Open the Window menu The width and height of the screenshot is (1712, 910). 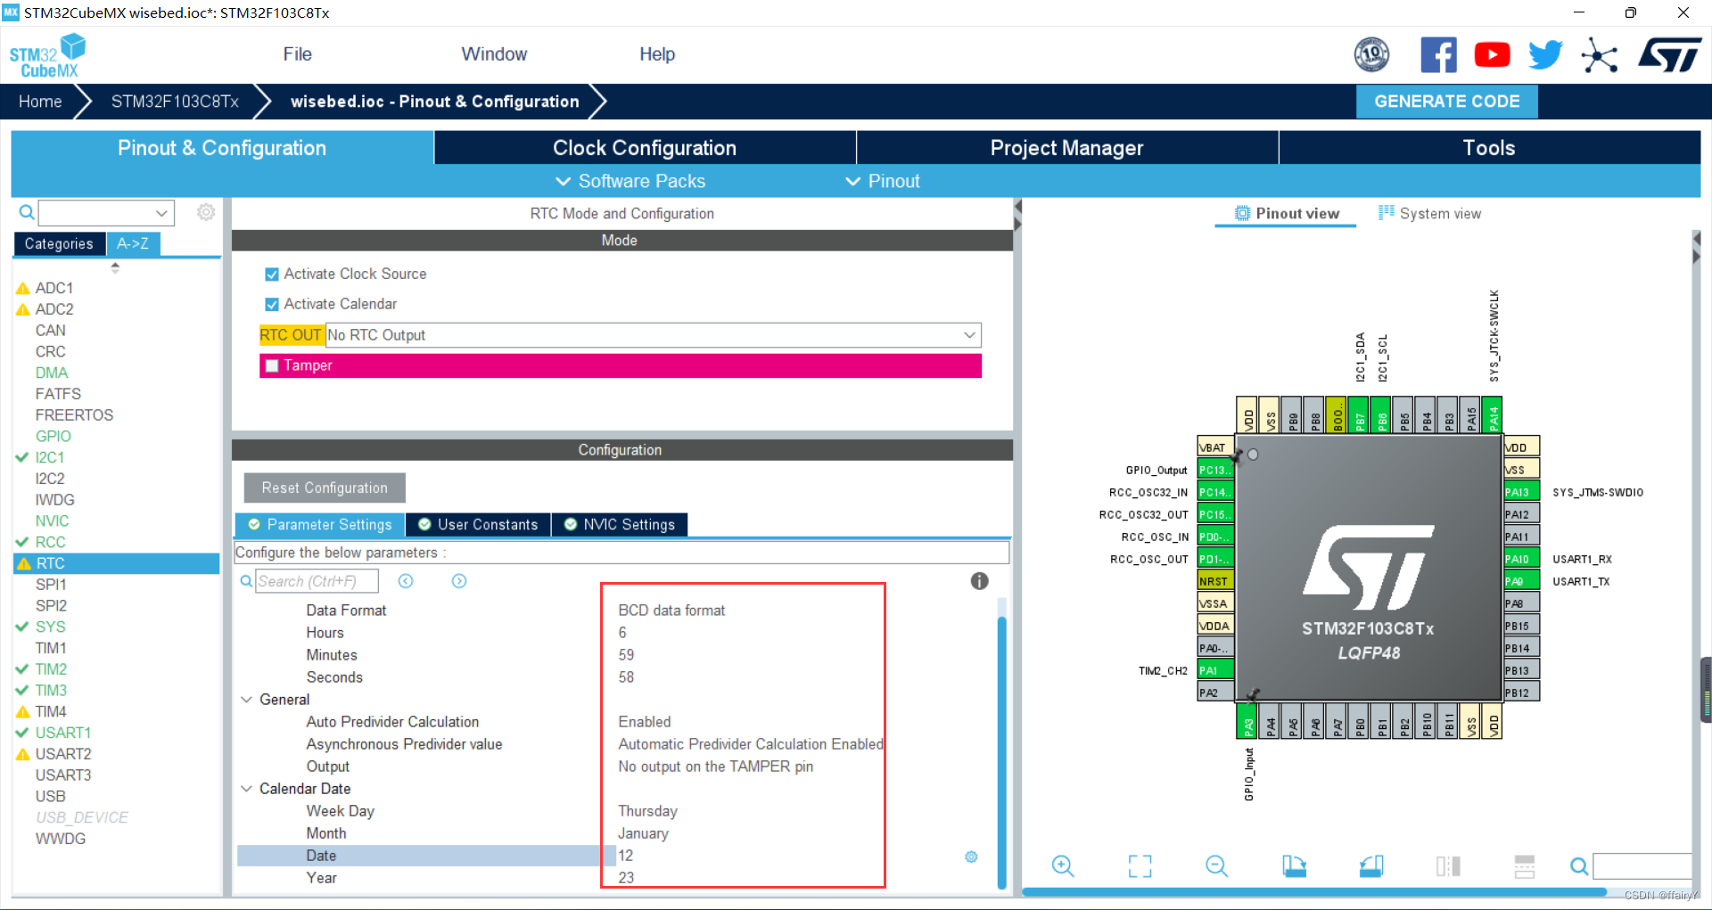click(x=494, y=54)
